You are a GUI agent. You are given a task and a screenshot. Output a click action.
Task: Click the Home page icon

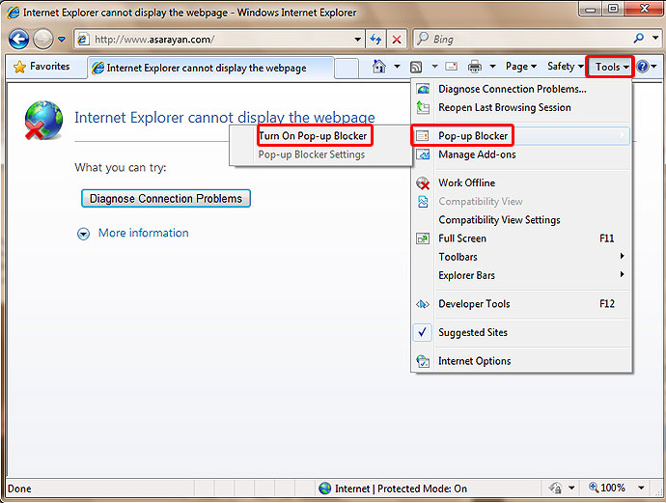379,67
